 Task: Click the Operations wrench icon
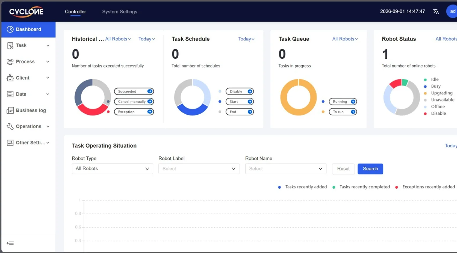click(10, 126)
